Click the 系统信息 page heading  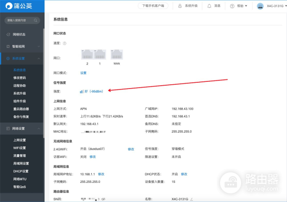pyautogui.click(x=61, y=20)
